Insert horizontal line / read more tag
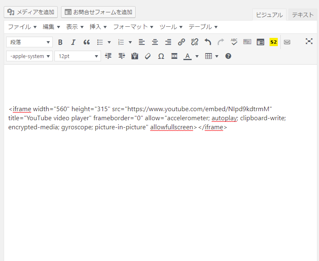The width and height of the screenshot is (319, 261). 174,56
